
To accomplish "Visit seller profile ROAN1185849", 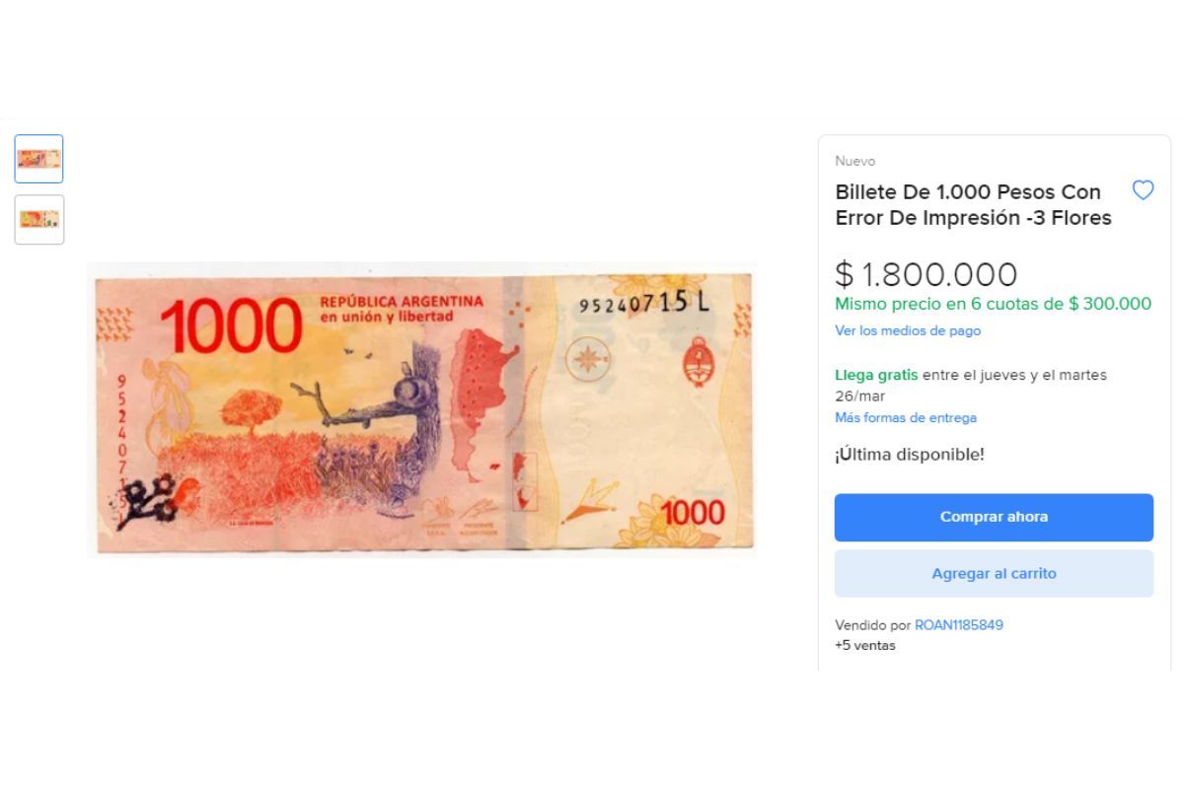I will coord(959,624).
